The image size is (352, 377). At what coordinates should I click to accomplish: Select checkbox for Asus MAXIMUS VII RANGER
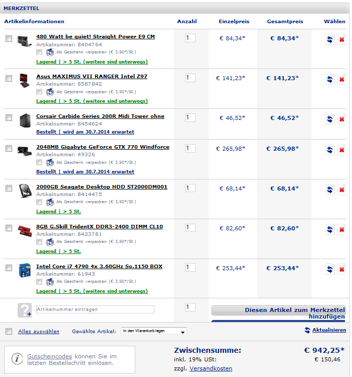[9, 79]
